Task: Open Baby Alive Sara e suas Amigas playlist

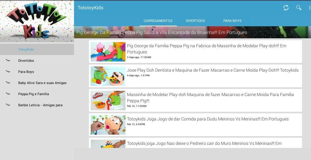Action: click(x=37, y=83)
